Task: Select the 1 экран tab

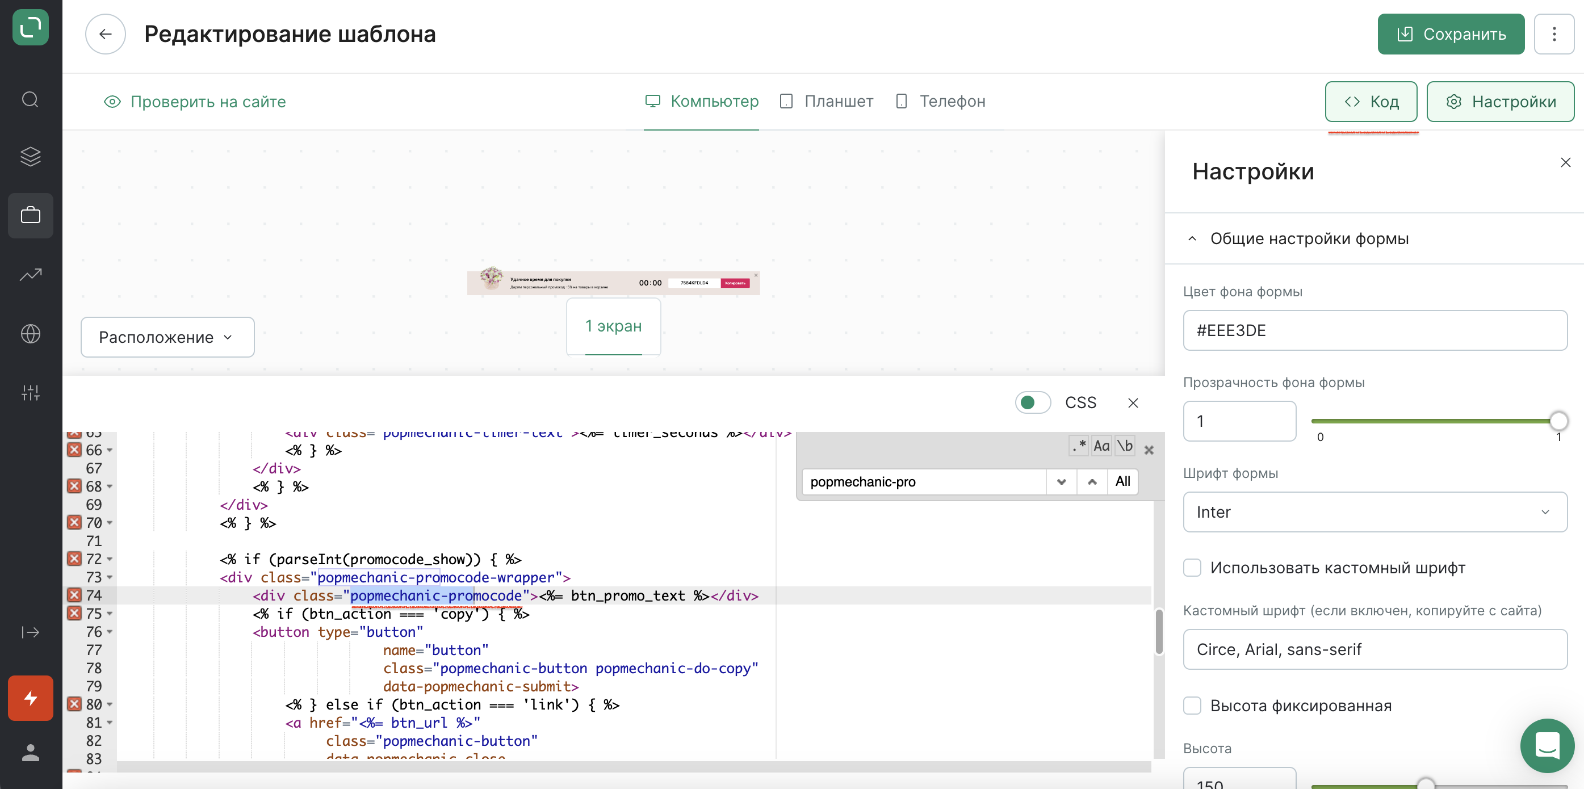Action: click(613, 326)
